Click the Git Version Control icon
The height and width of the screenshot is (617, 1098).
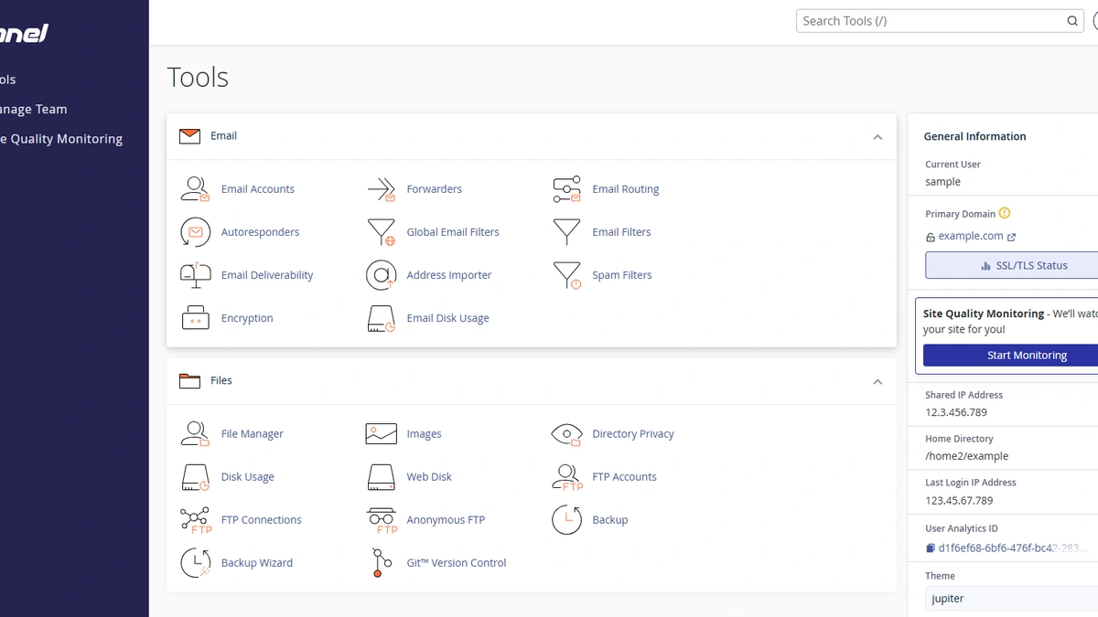pyautogui.click(x=381, y=563)
